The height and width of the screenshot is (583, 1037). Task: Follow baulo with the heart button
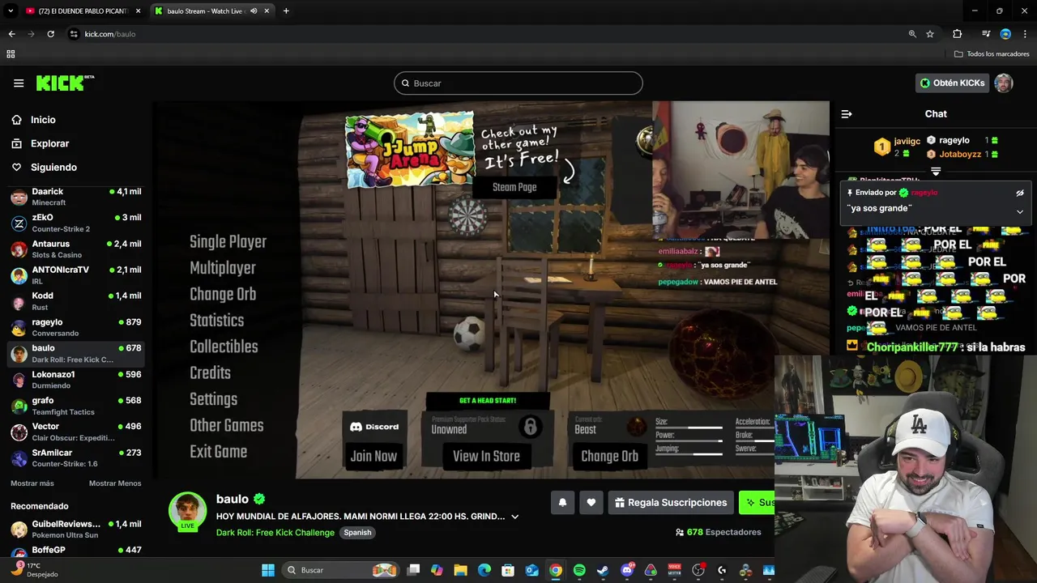pos(591,503)
